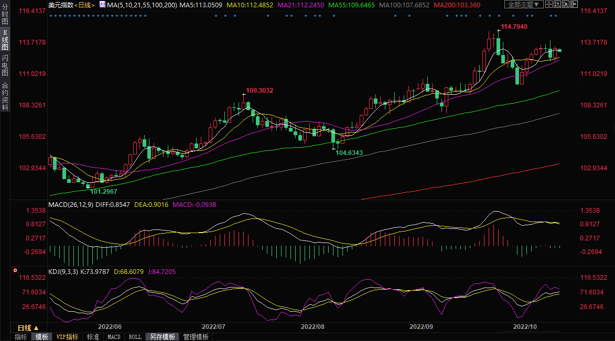This screenshot has width=615, height=341.
Task: Apply the 标准 template
Action: tap(93, 337)
